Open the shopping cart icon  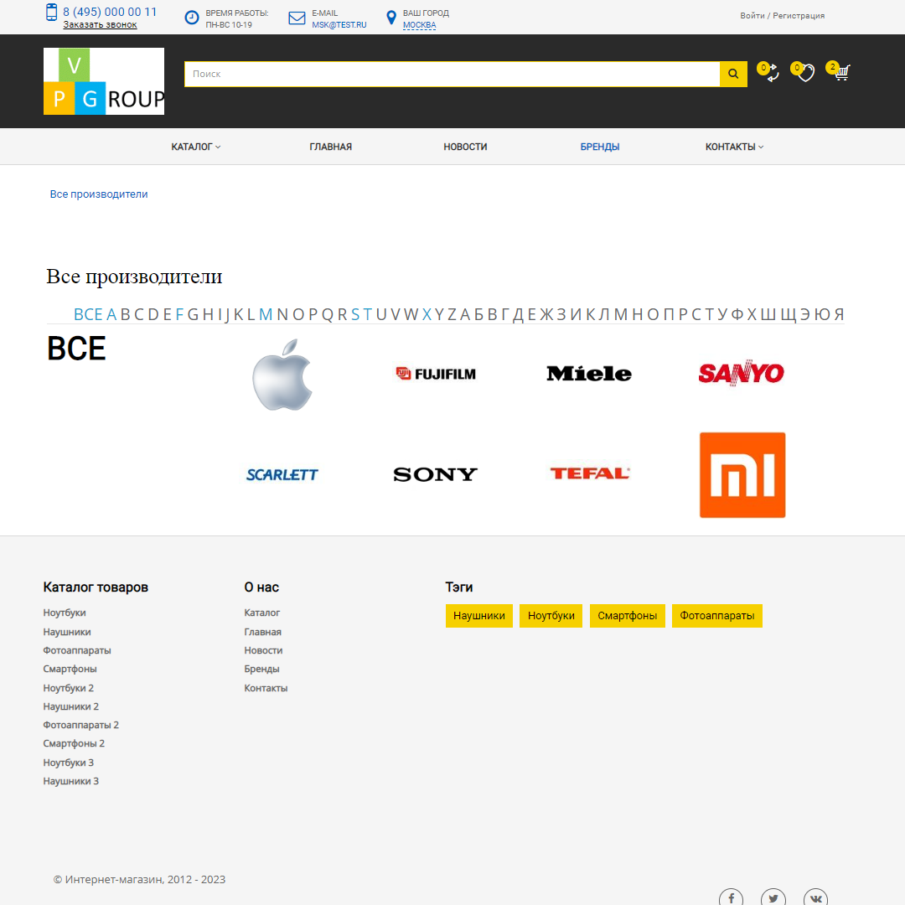[841, 73]
